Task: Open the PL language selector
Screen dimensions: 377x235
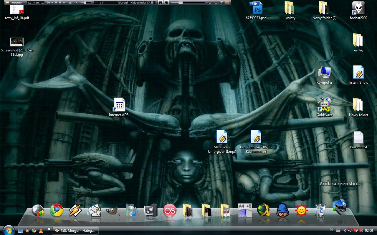Action: [332, 230]
